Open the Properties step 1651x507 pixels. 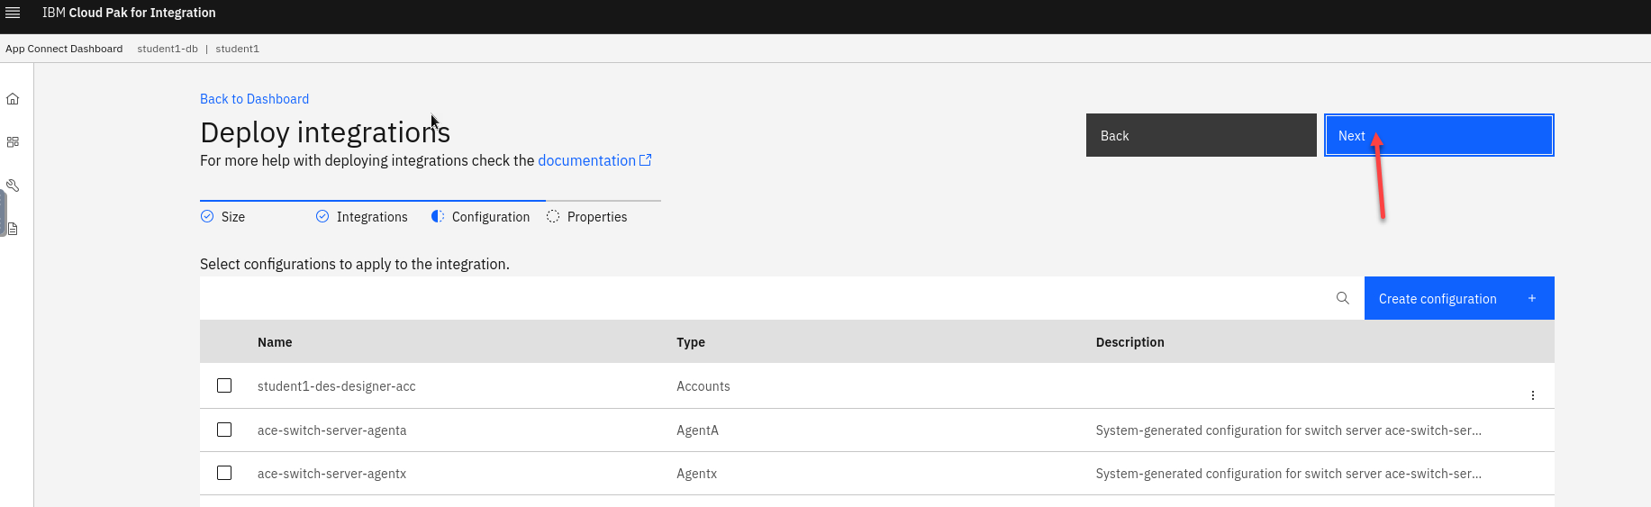[587, 217]
